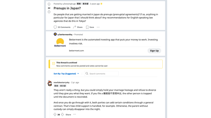
Task: Downvote newfakestarrysky's comment
Action: point(62,115)
